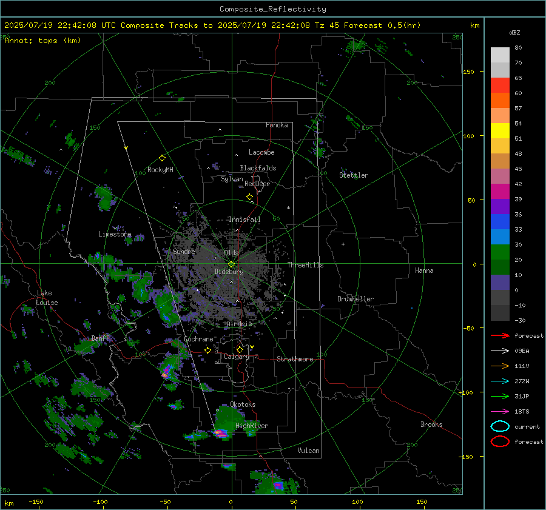Select the red 60-65 dBZ color swatch
Image resolution: width=546 pixels, height=510 pixels.
500,86
